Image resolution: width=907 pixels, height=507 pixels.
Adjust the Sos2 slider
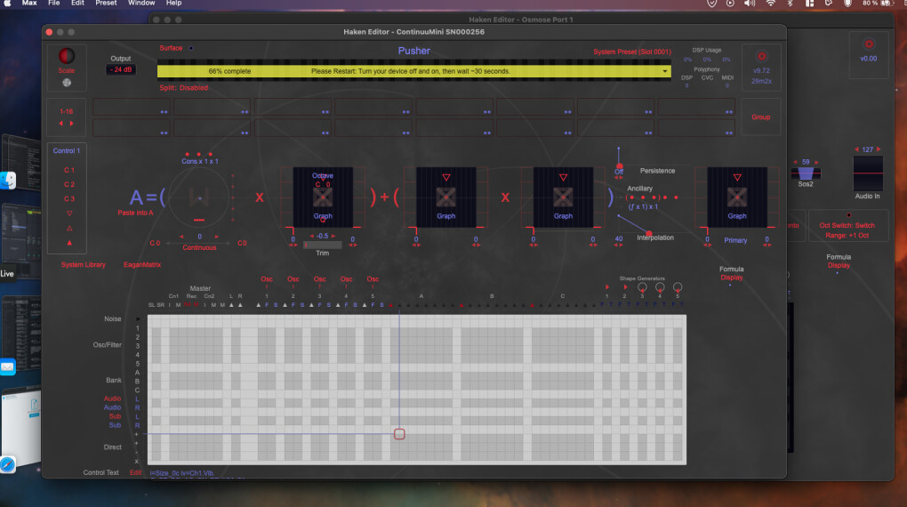[806, 173]
